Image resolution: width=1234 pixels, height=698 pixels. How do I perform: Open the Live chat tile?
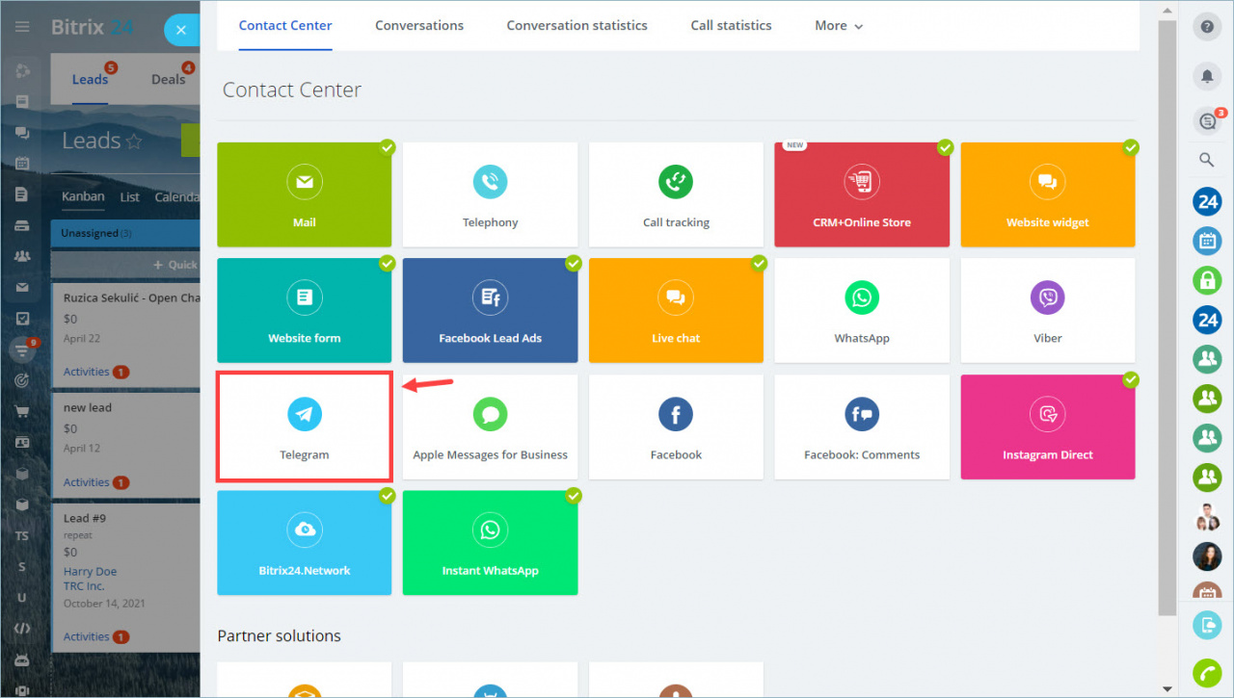pyautogui.click(x=676, y=310)
